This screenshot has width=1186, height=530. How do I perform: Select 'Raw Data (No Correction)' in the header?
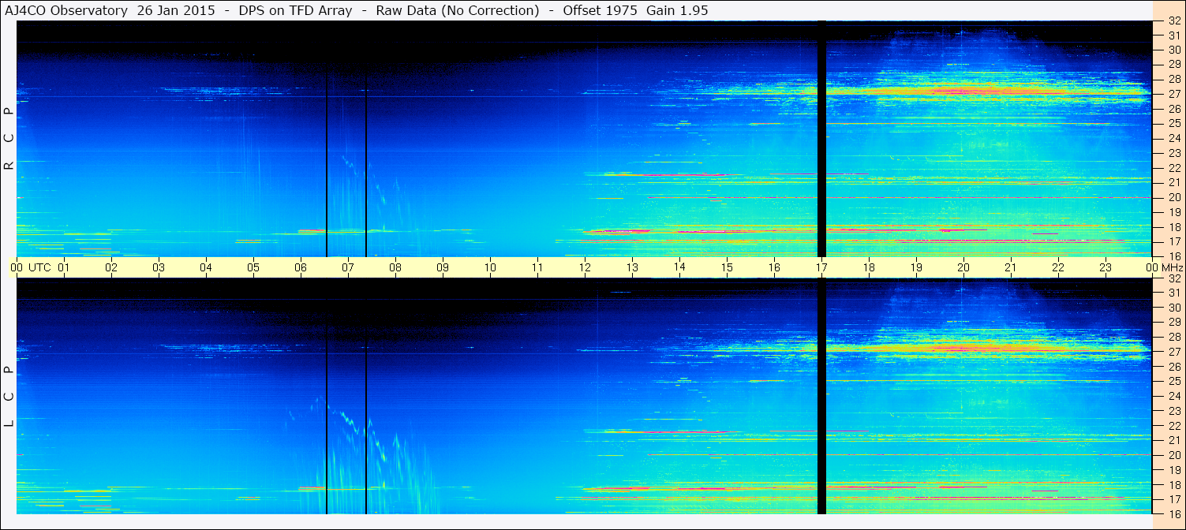point(458,10)
